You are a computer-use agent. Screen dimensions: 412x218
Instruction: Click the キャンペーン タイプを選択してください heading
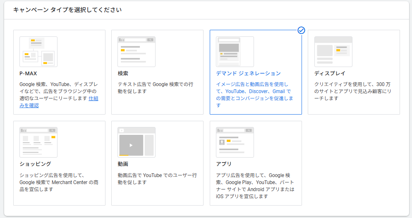coord(67,10)
